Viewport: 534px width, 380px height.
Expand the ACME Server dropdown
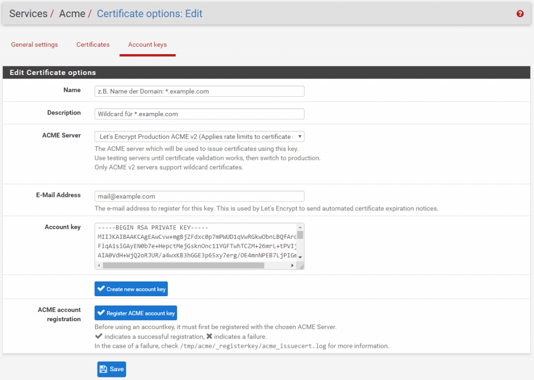(199, 137)
